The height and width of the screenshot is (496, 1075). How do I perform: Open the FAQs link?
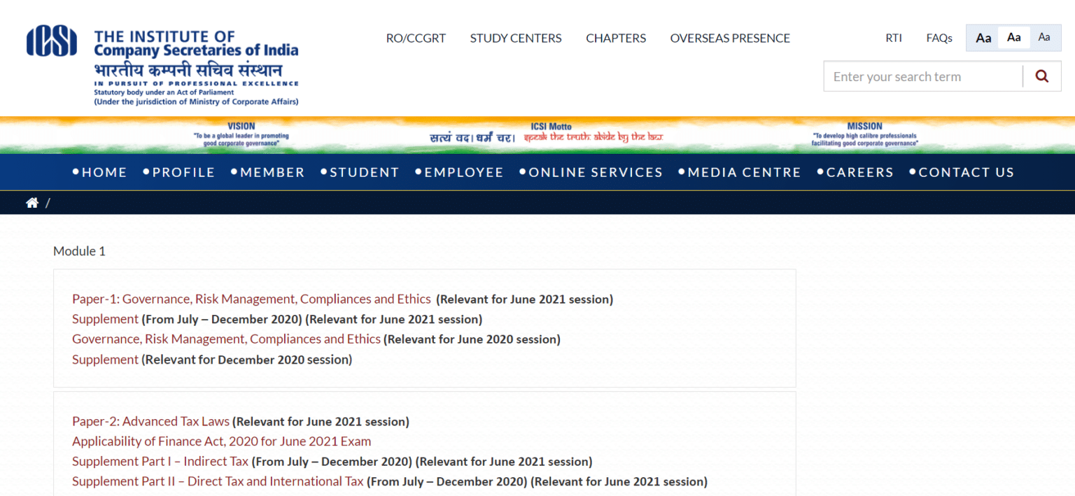(x=939, y=38)
